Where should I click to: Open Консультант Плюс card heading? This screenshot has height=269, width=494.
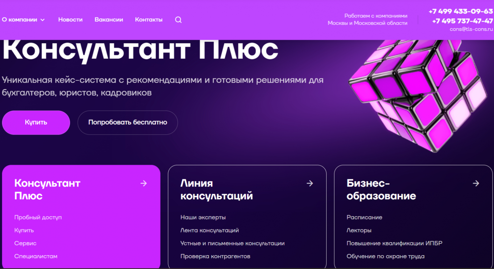[x=47, y=189]
